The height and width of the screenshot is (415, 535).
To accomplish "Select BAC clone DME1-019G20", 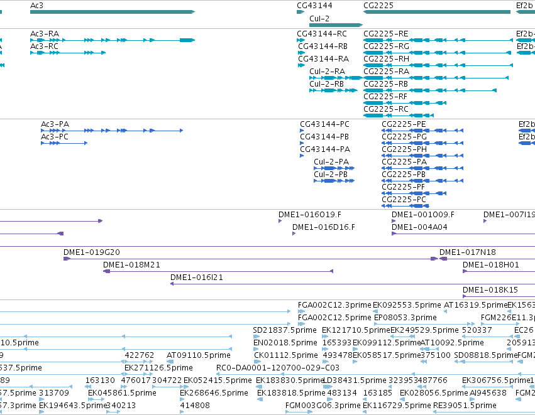I will 91,253.
